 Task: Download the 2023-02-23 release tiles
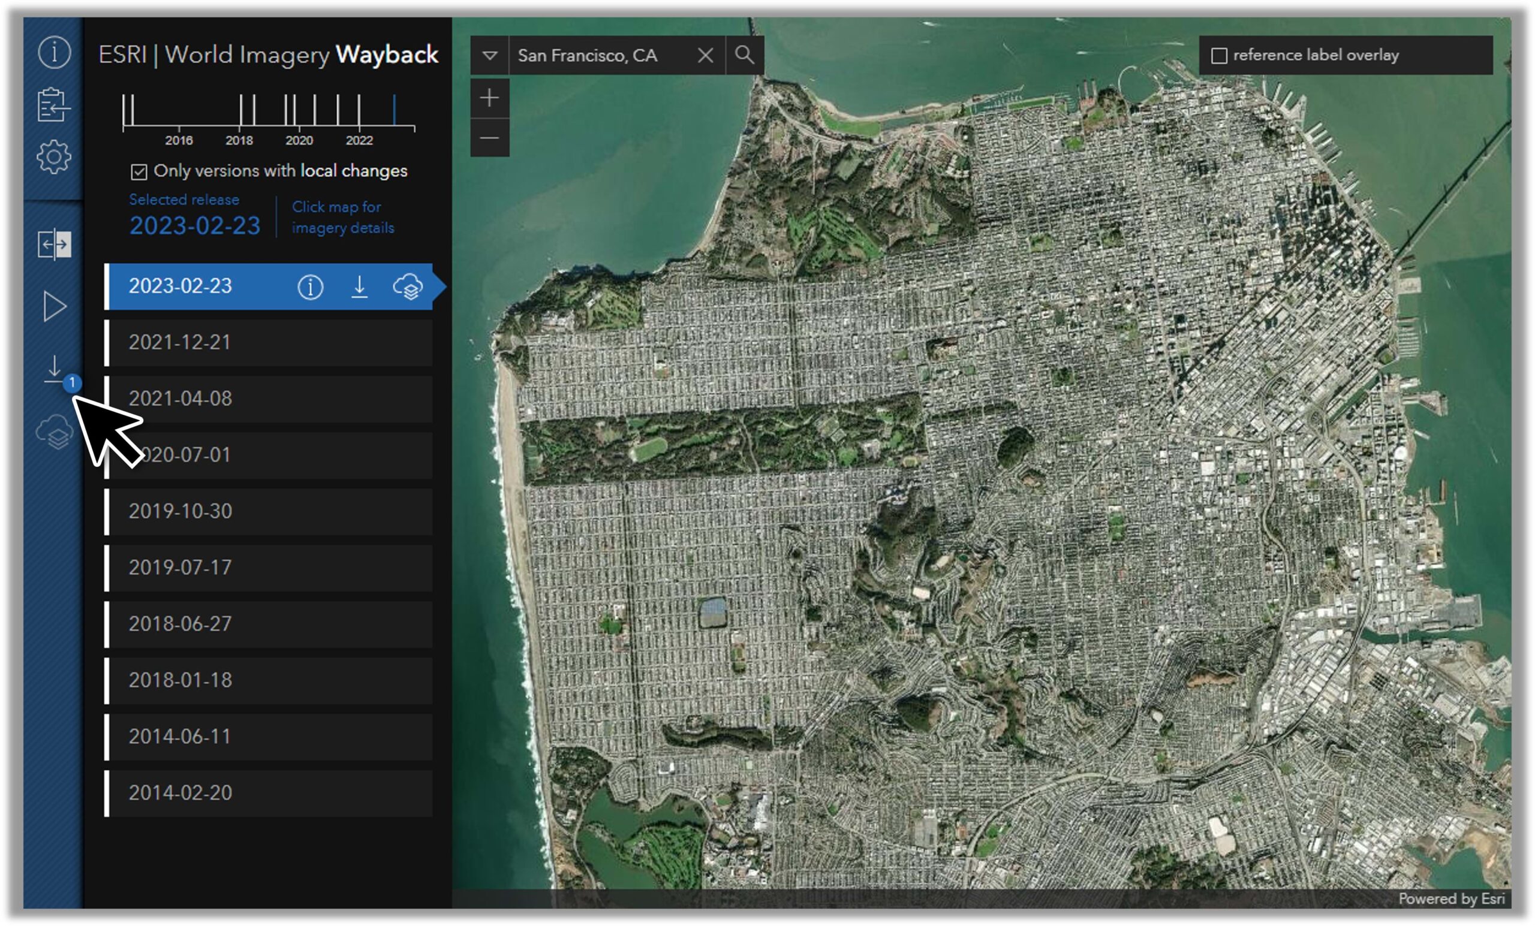pos(359,286)
